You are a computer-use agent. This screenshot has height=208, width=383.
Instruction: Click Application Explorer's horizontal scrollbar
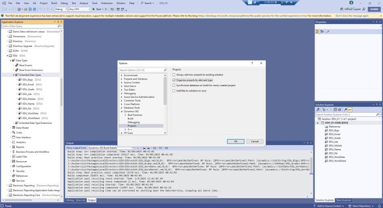(18, 200)
